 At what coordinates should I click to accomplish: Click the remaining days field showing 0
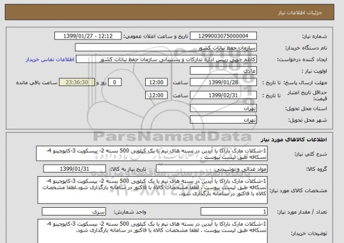pyautogui.click(x=115, y=82)
